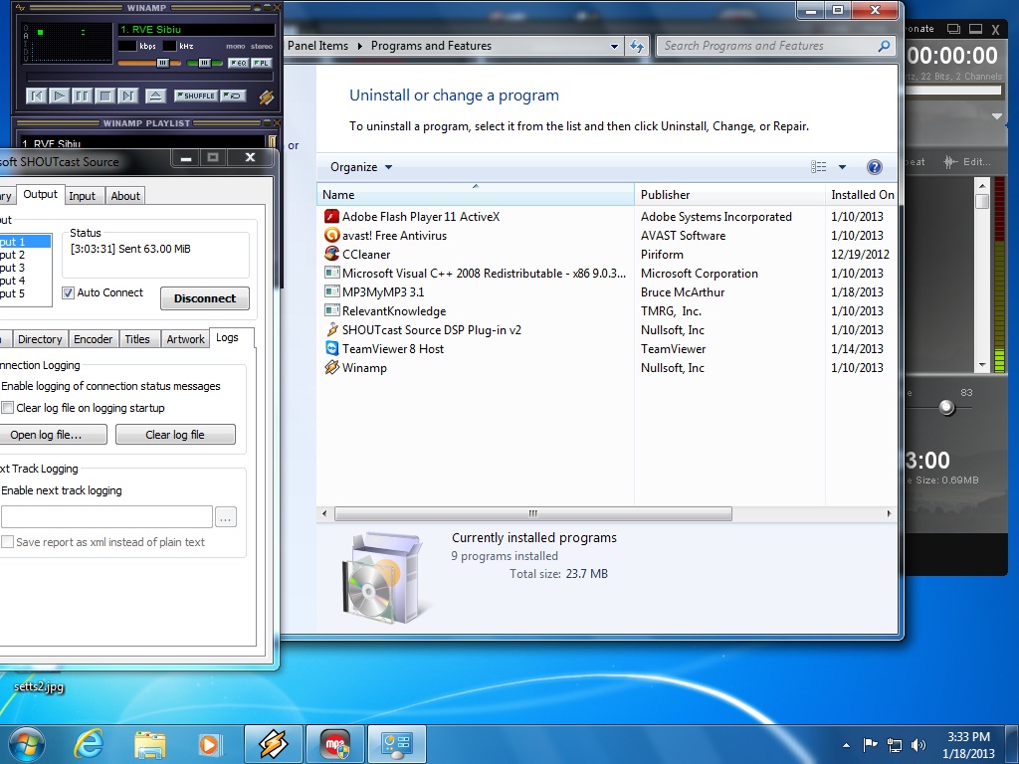Image resolution: width=1019 pixels, height=764 pixels.
Task: Refresh the Programs and Features list
Action: pyautogui.click(x=638, y=46)
